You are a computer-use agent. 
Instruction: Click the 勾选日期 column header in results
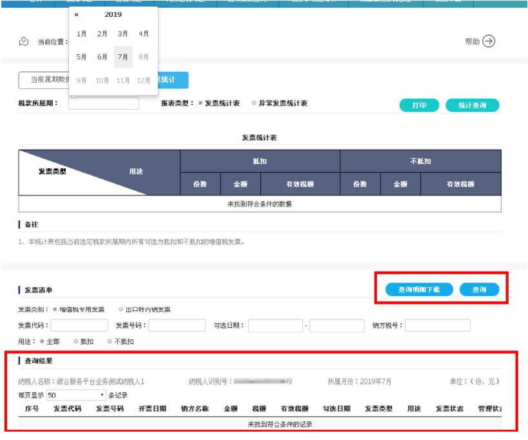tap(337, 408)
